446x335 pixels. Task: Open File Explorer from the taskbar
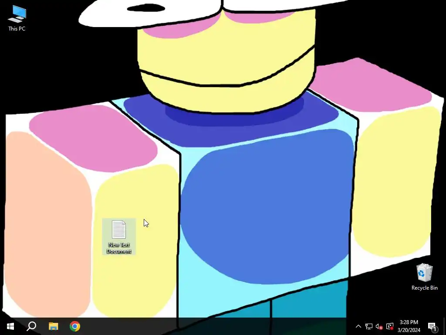point(53,326)
